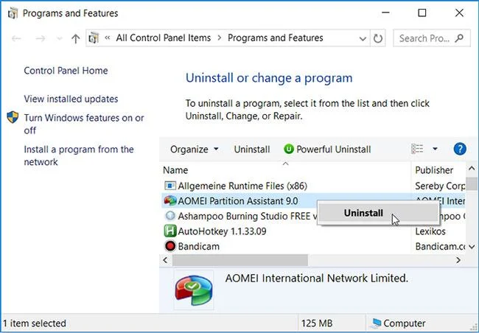This screenshot has width=479, height=333.
Task: Click the Computer status bar entry
Action: 398,323
